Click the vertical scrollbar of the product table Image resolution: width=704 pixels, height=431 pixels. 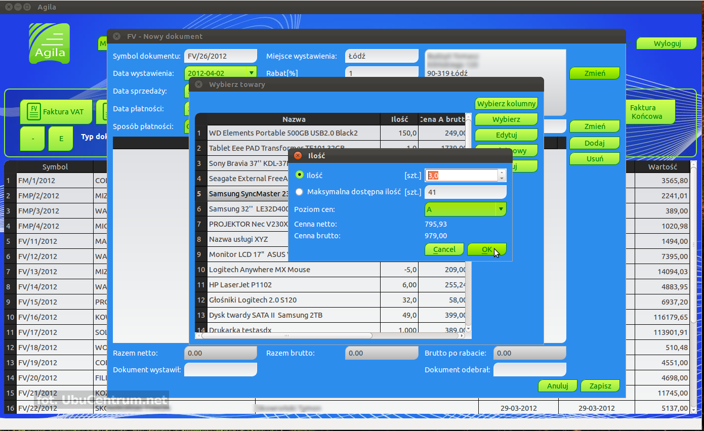(x=469, y=223)
